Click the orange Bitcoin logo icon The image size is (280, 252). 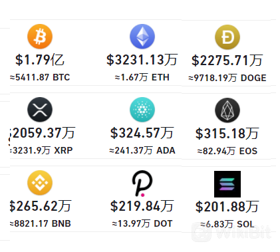coord(40,37)
